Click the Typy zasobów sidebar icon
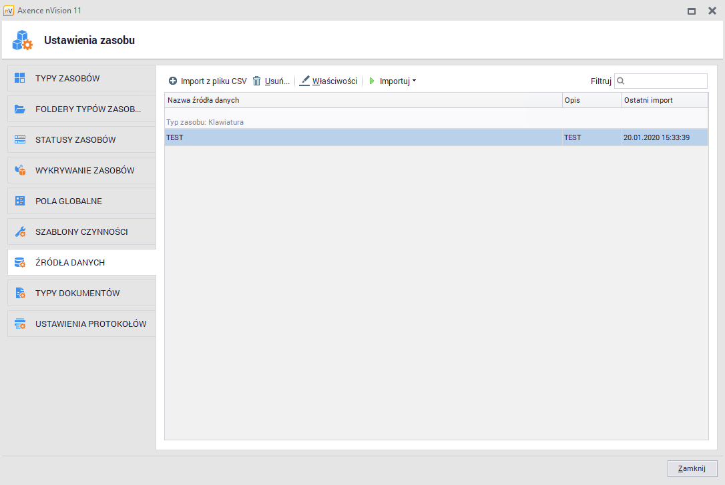725x485 pixels. point(20,78)
